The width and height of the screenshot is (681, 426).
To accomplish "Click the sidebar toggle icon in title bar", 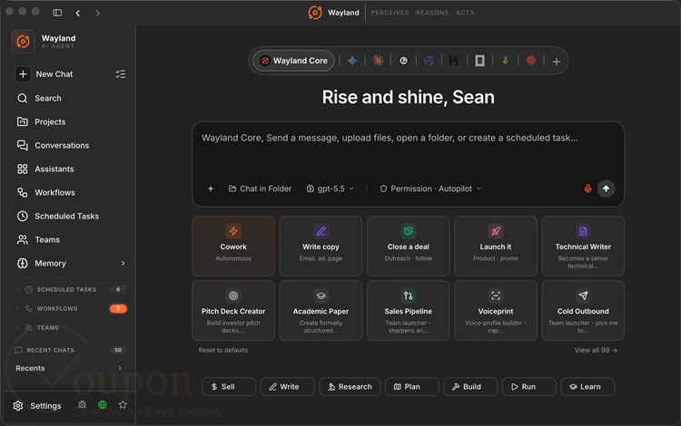I will (x=57, y=13).
